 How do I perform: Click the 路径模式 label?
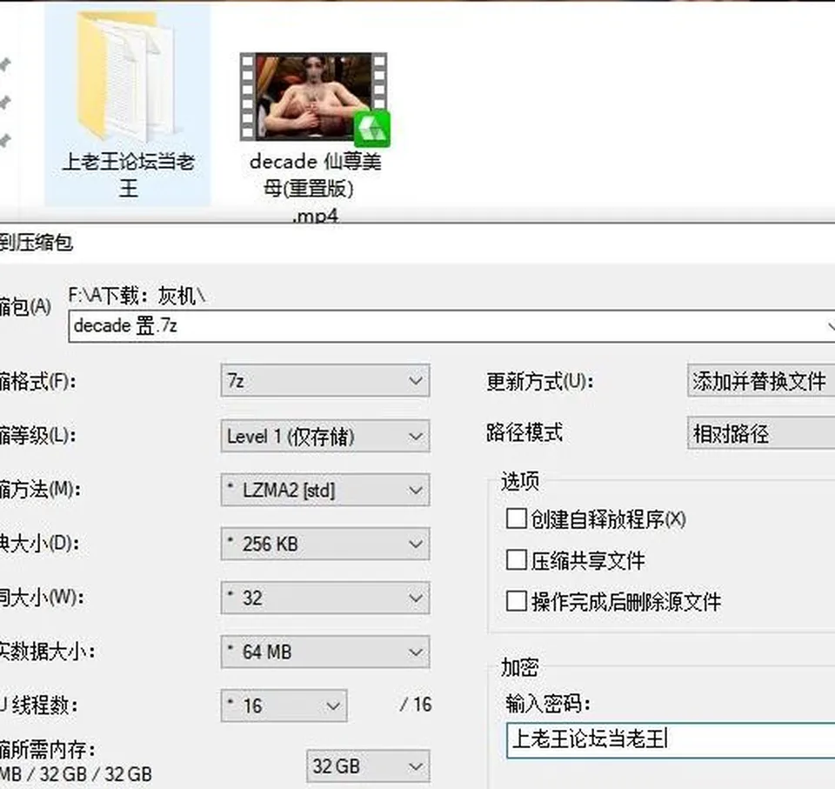[524, 432]
